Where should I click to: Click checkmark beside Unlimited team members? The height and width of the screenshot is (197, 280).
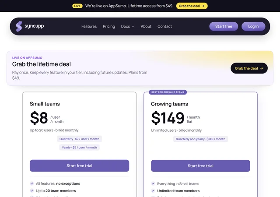pyautogui.click(x=153, y=191)
